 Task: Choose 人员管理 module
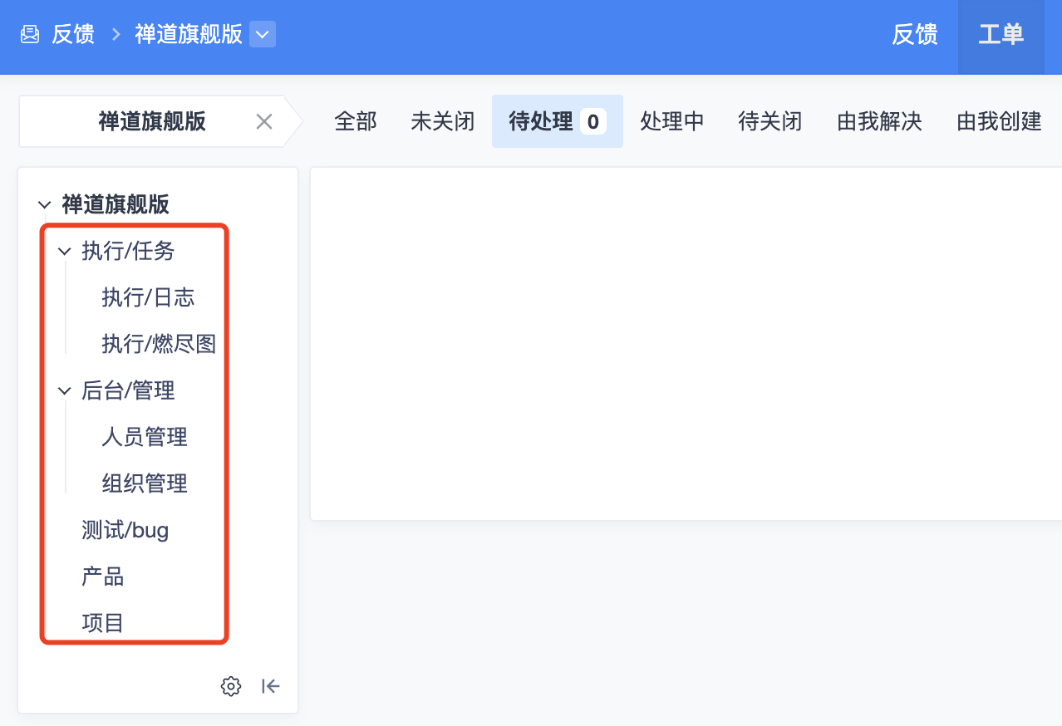[145, 437]
